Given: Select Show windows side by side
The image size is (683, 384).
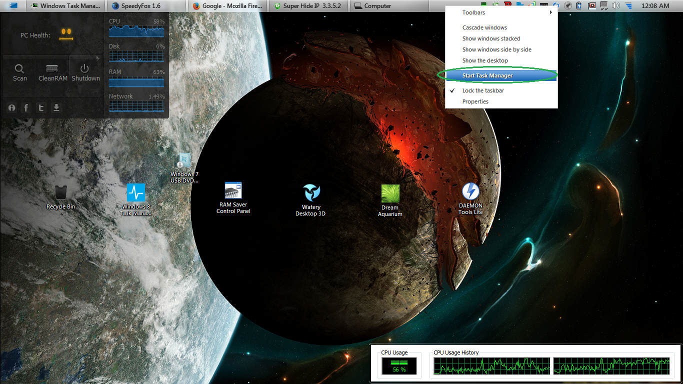Looking at the screenshot, I should (501, 49).
